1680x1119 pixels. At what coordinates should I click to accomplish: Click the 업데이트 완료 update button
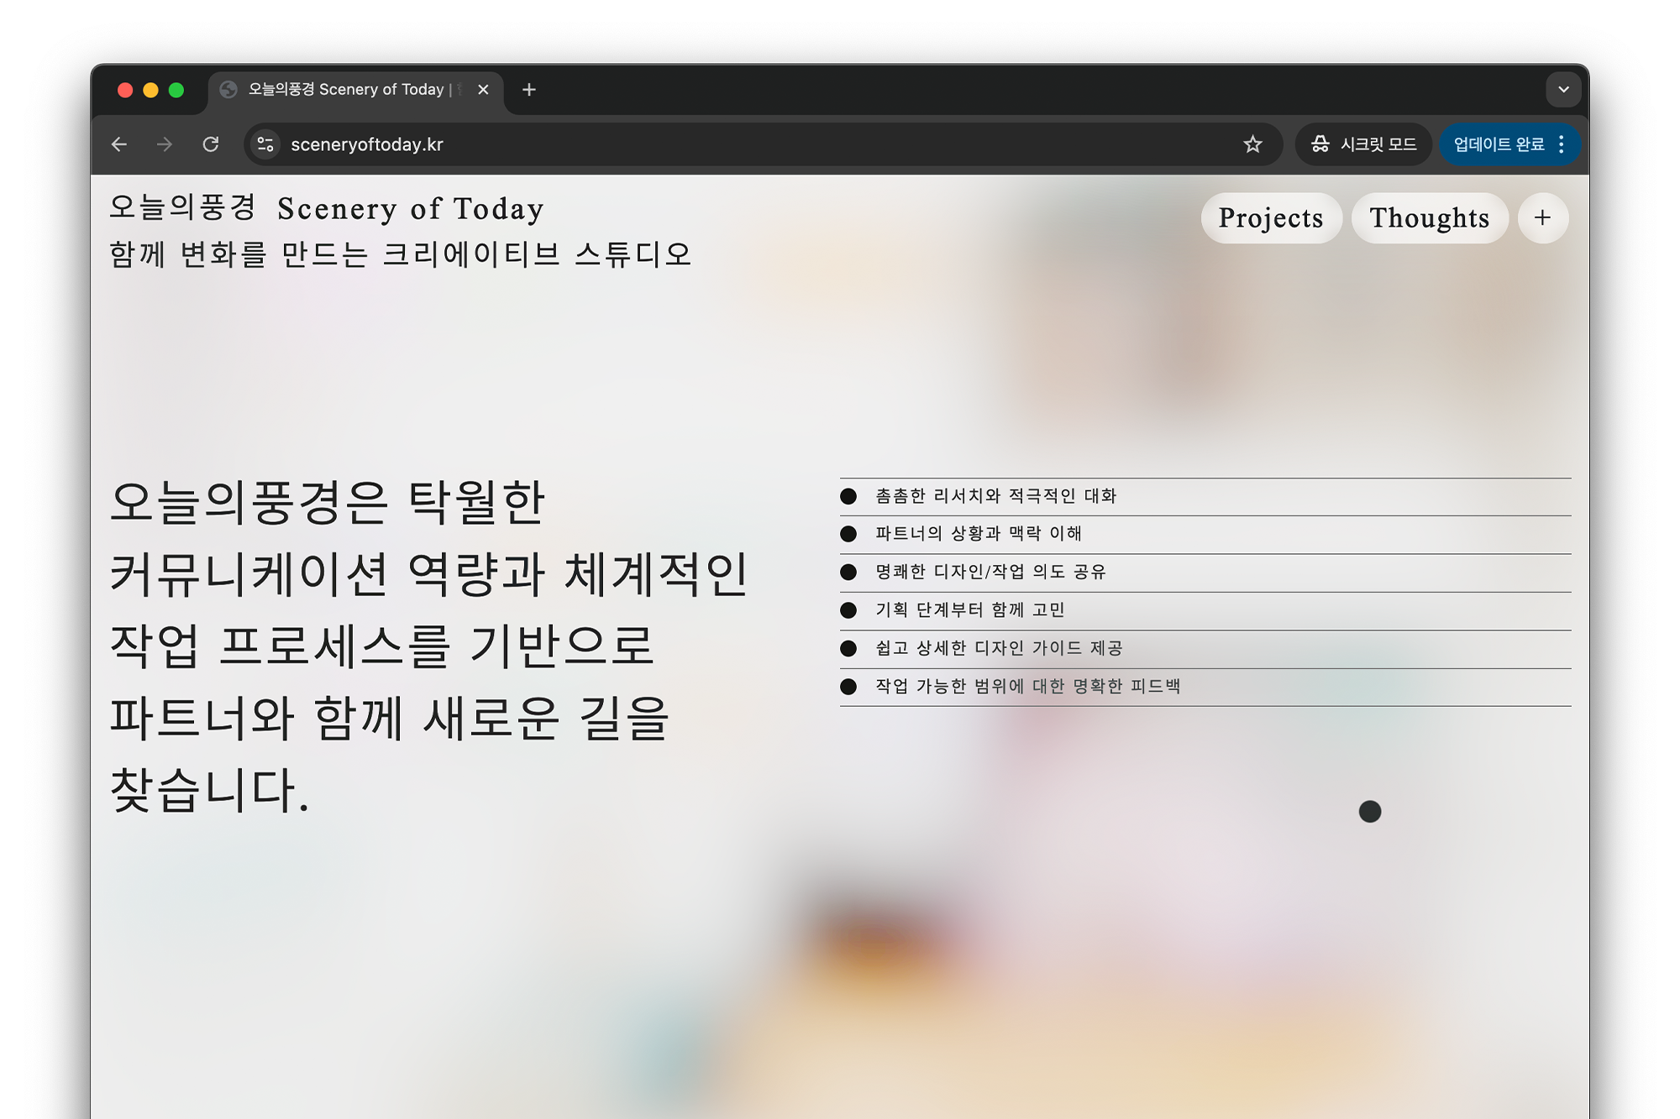[x=1499, y=144]
